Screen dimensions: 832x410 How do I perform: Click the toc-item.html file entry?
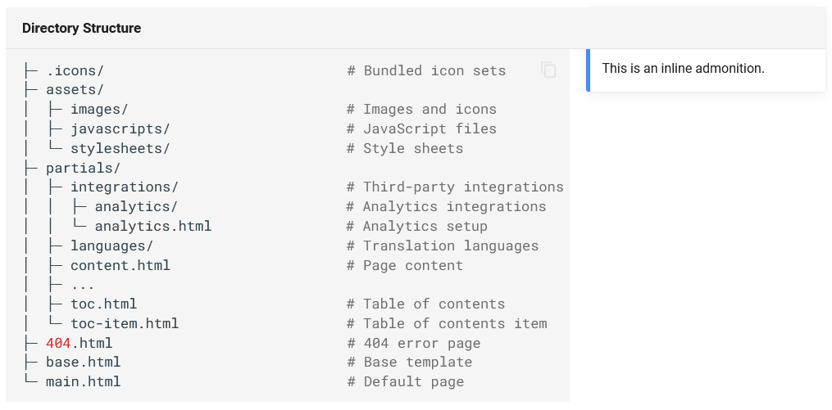coord(124,323)
